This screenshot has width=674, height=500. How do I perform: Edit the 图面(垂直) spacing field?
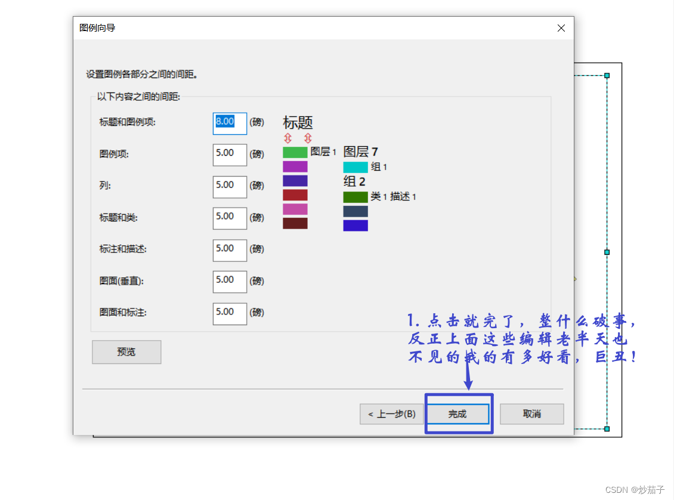tap(230, 282)
